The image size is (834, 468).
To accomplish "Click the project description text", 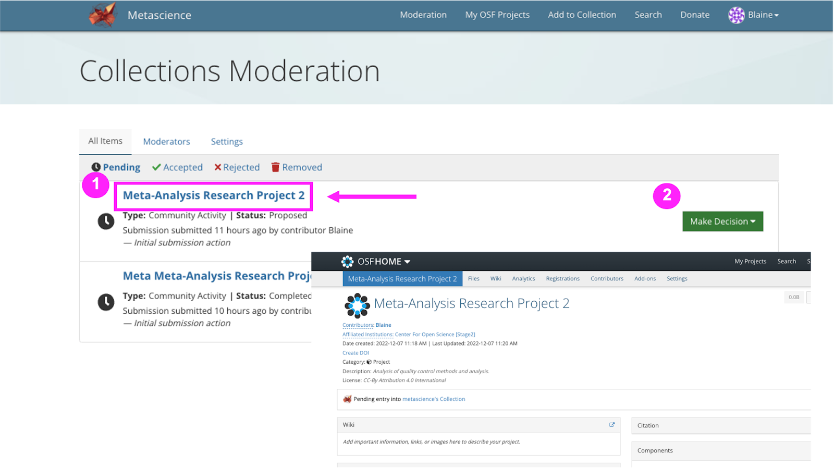I will pyautogui.click(x=431, y=372).
